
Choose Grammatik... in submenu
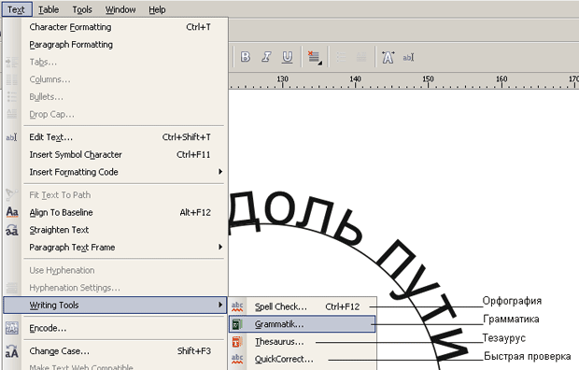[x=302, y=324]
